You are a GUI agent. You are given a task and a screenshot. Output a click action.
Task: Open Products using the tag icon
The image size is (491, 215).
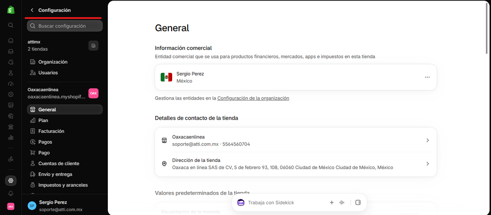(11, 62)
